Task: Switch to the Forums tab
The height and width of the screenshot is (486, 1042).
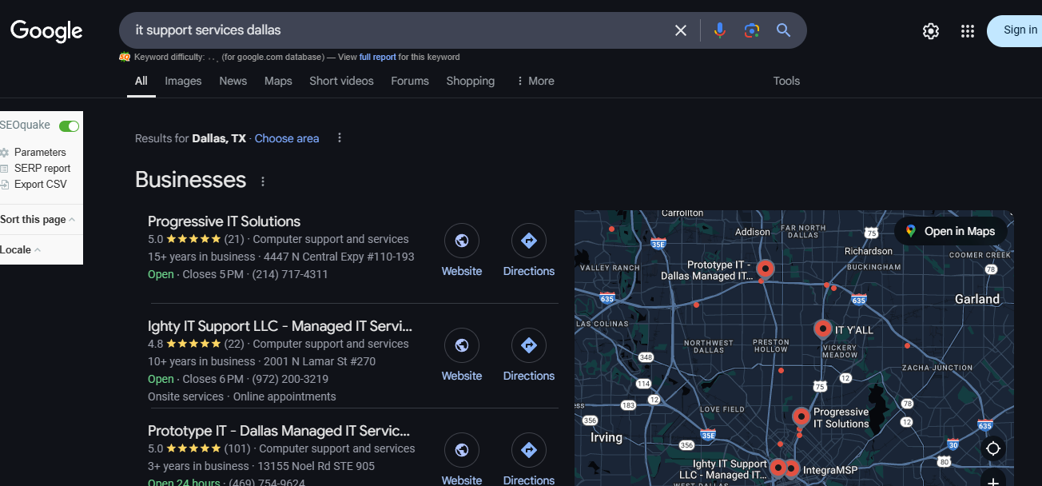Action: pos(410,81)
